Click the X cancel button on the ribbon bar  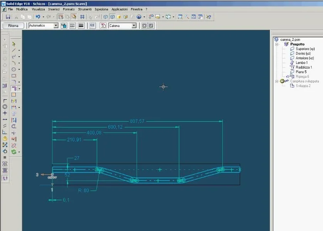[145, 25]
